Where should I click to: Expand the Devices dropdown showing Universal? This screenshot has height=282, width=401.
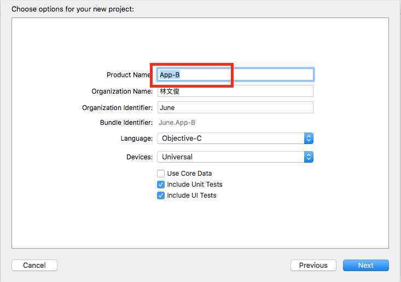point(230,157)
